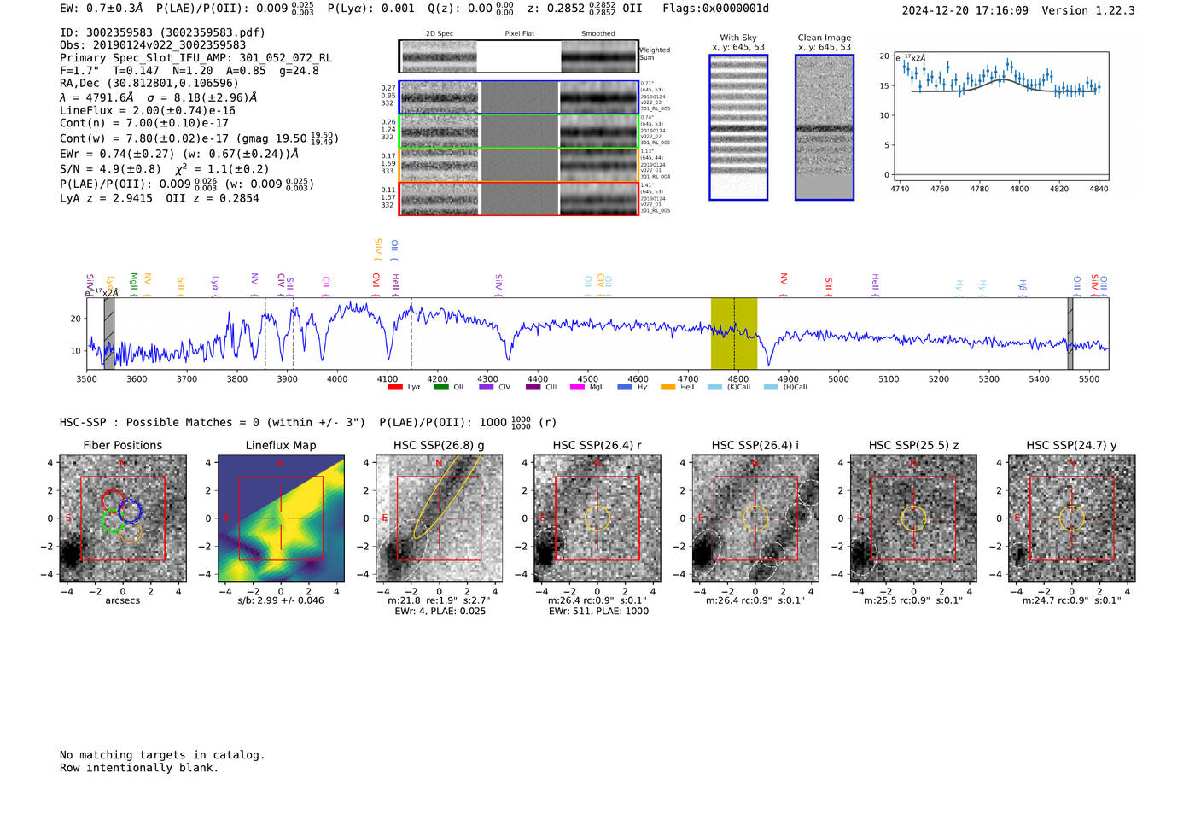Viewport: 1195px width, 814px height.
Task: Open the HSC SSP(24.7) y image
Action: point(1072,518)
